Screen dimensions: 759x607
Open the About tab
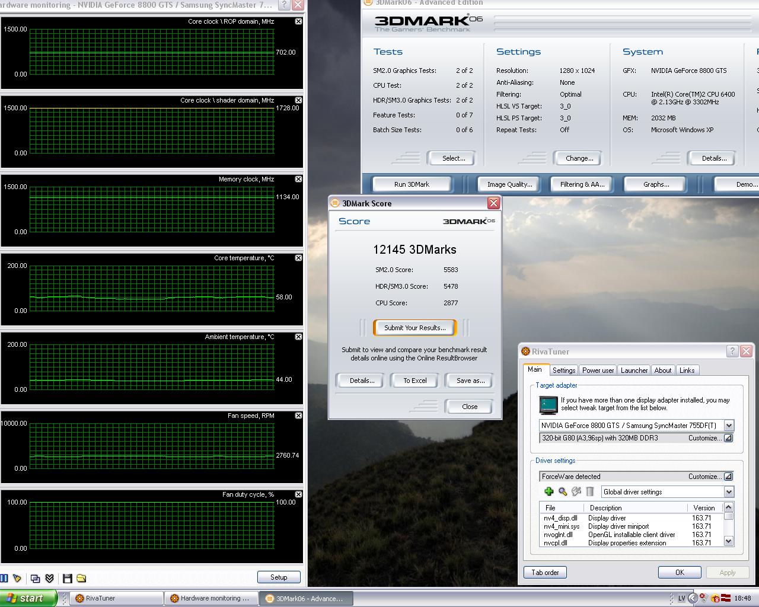(x=663, y=370)
